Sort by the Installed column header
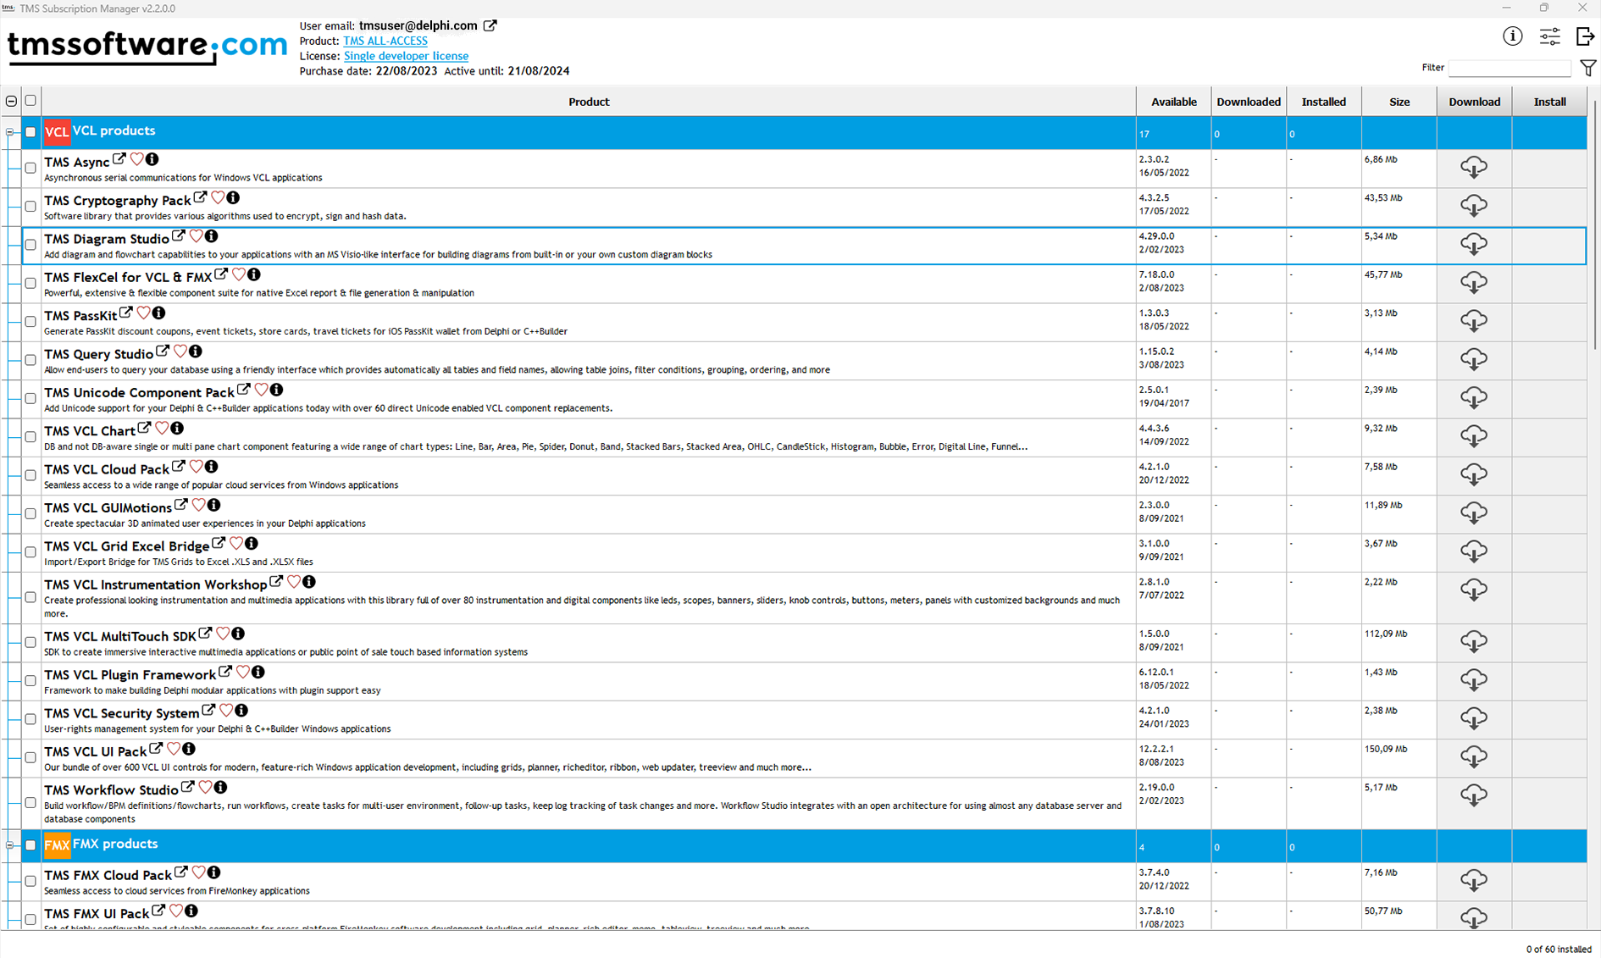This screenshot has width=1601, height=958. coord(1324,102)
